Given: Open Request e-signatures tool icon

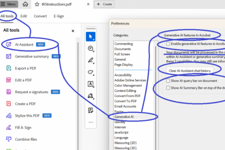Looking at the screenshot, I should pos(9,92).
